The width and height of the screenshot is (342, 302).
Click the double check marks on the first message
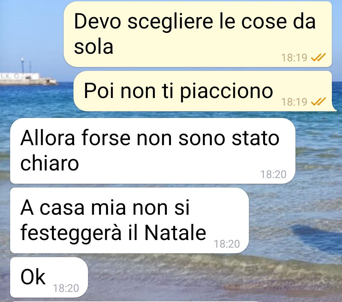click(318, 58)
